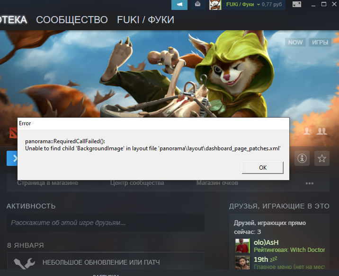Select friend name 19th

click(x=261, y=259)
